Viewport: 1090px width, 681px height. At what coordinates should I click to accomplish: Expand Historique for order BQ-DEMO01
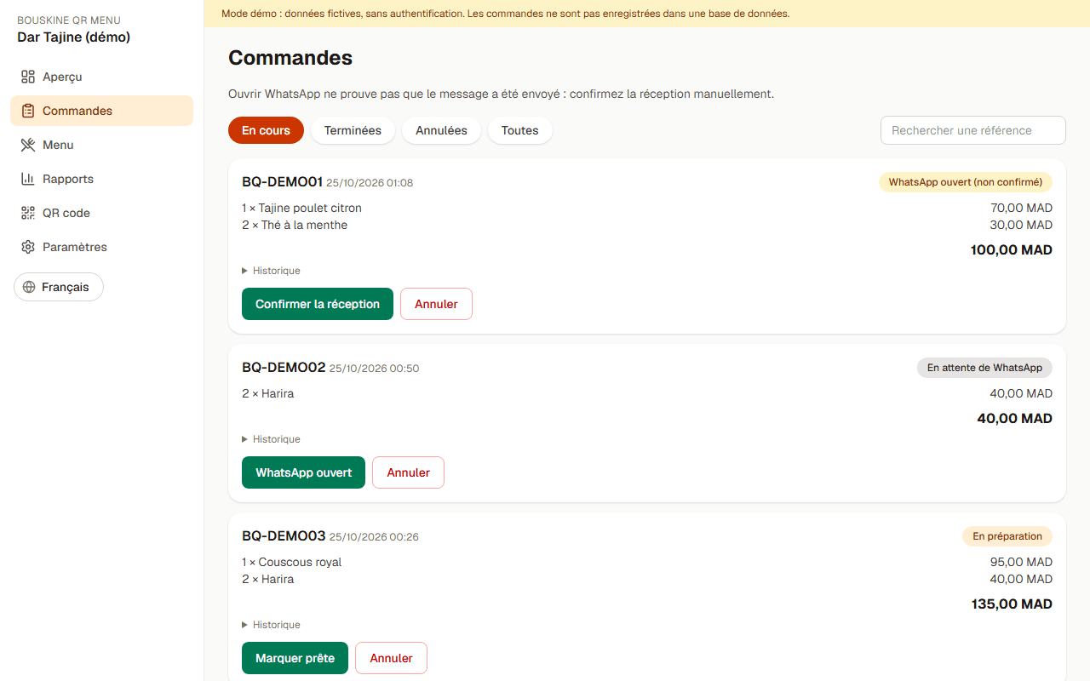tap(271, 271)
